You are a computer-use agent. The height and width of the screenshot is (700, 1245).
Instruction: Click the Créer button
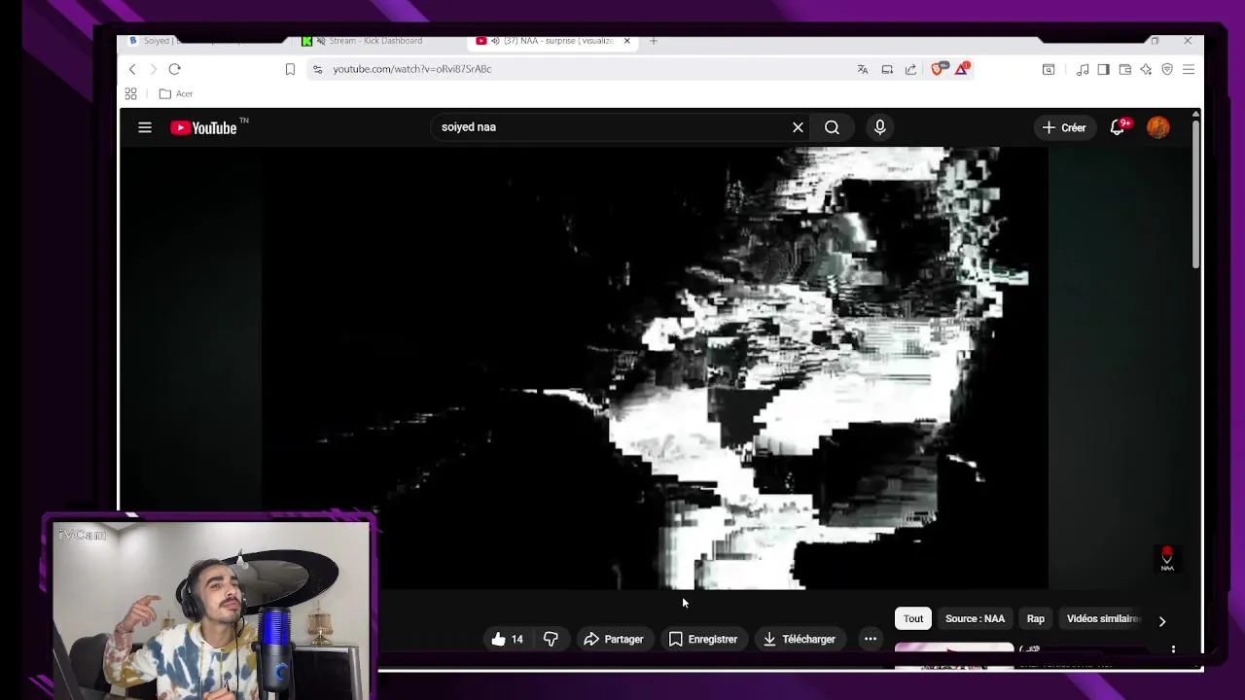(x=1063, y=127)
